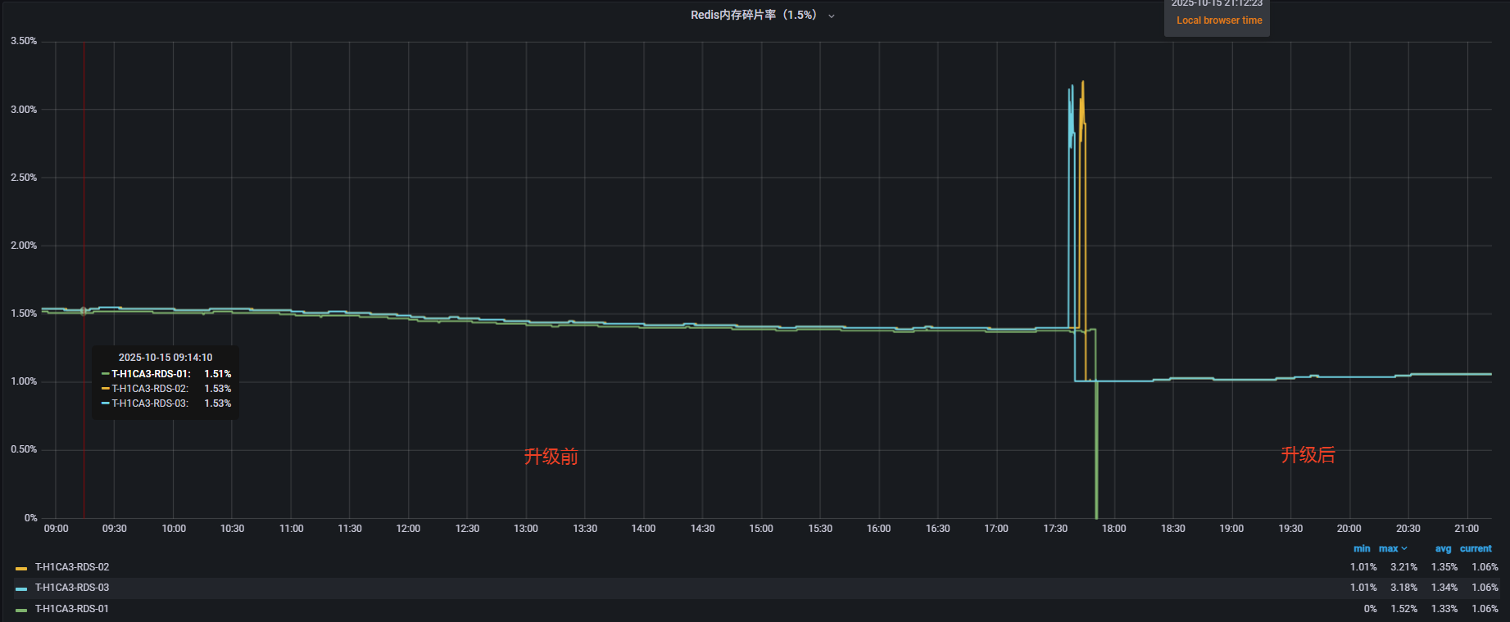Click the yellow spike peak on the graph
Viewport: 1510px width, 622px height.
1083,82
